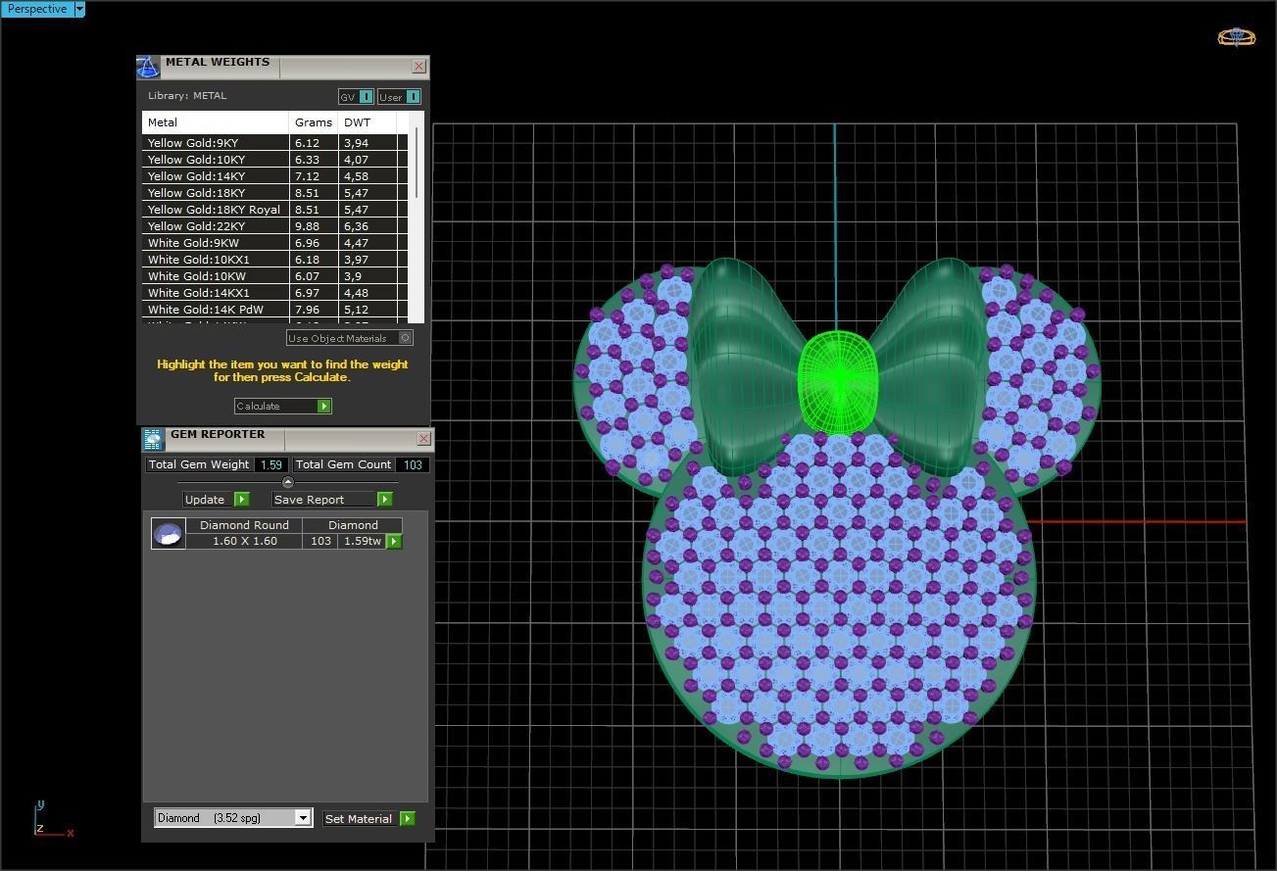Select the White Gold:10KW row
1277x871 pixels.
pyautogui.click(x=274, y=276)
